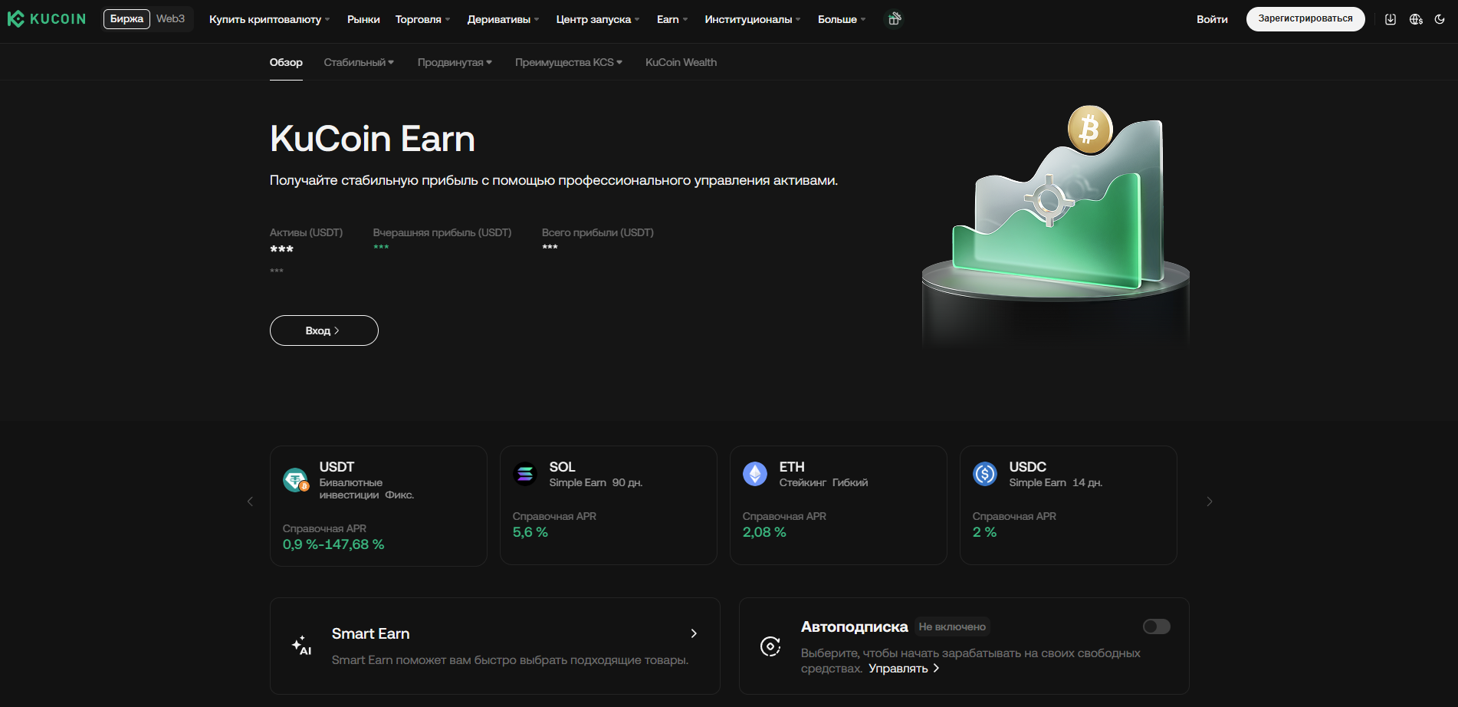Switch to the Web3 mode
The width and height of the screenshot is (1458, 707).
170,18
